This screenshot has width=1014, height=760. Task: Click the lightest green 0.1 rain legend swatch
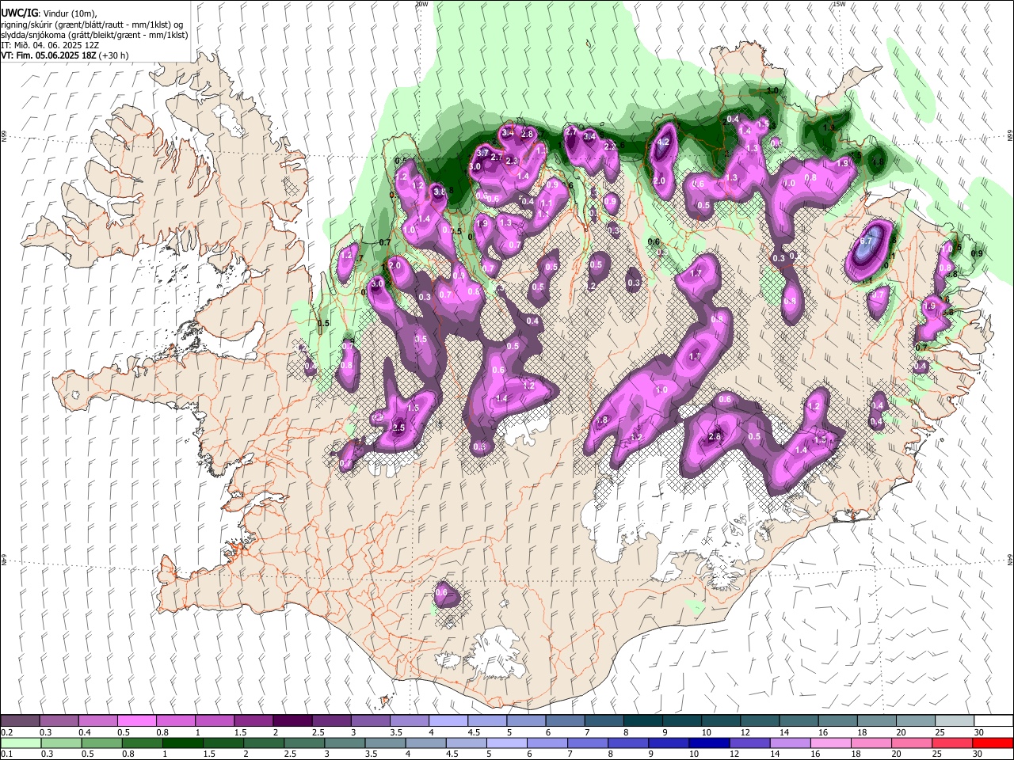[21, 743]
